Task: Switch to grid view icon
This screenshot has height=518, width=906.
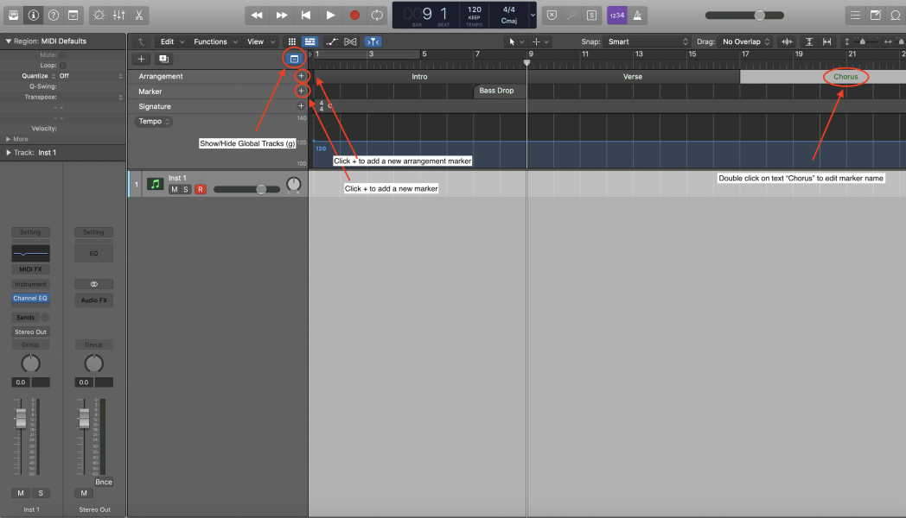Action: 292,41
